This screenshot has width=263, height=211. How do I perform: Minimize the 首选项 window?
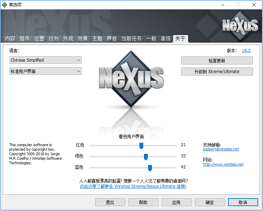tap(223, 5)
